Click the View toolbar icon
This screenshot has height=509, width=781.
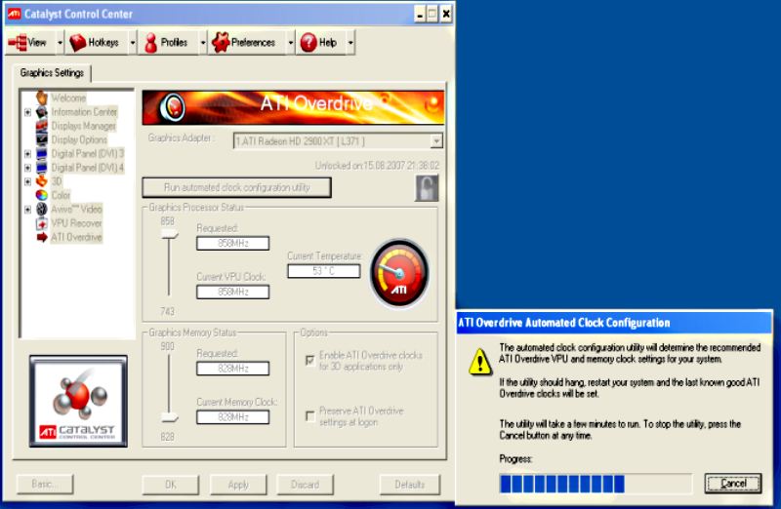pyautogui.click(x=18, y=42)
